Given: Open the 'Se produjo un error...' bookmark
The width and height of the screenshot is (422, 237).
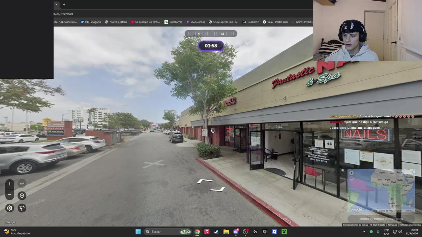Looking at the screenshot, I should (145, 22).
